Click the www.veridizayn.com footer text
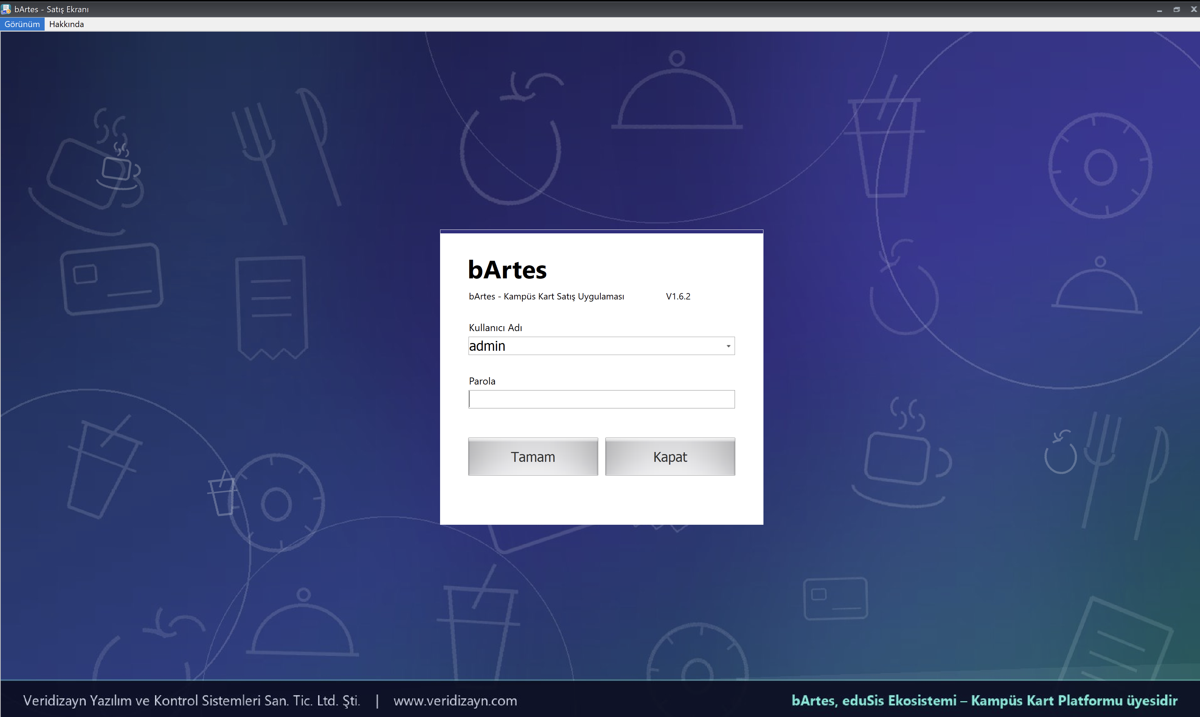Screen dimensions: 1200x717 tap(455, 700)
